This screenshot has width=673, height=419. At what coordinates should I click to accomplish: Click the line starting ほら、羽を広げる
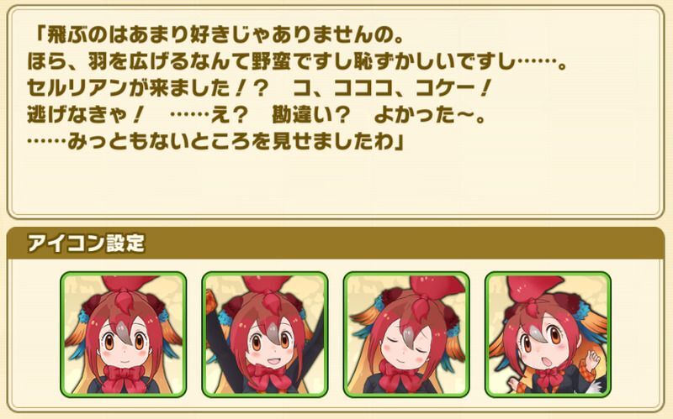(298, 62)
